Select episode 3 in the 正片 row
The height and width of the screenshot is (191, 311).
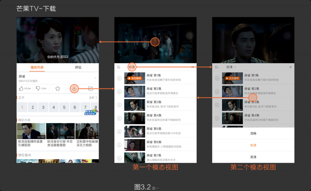(x=43, y=108)
